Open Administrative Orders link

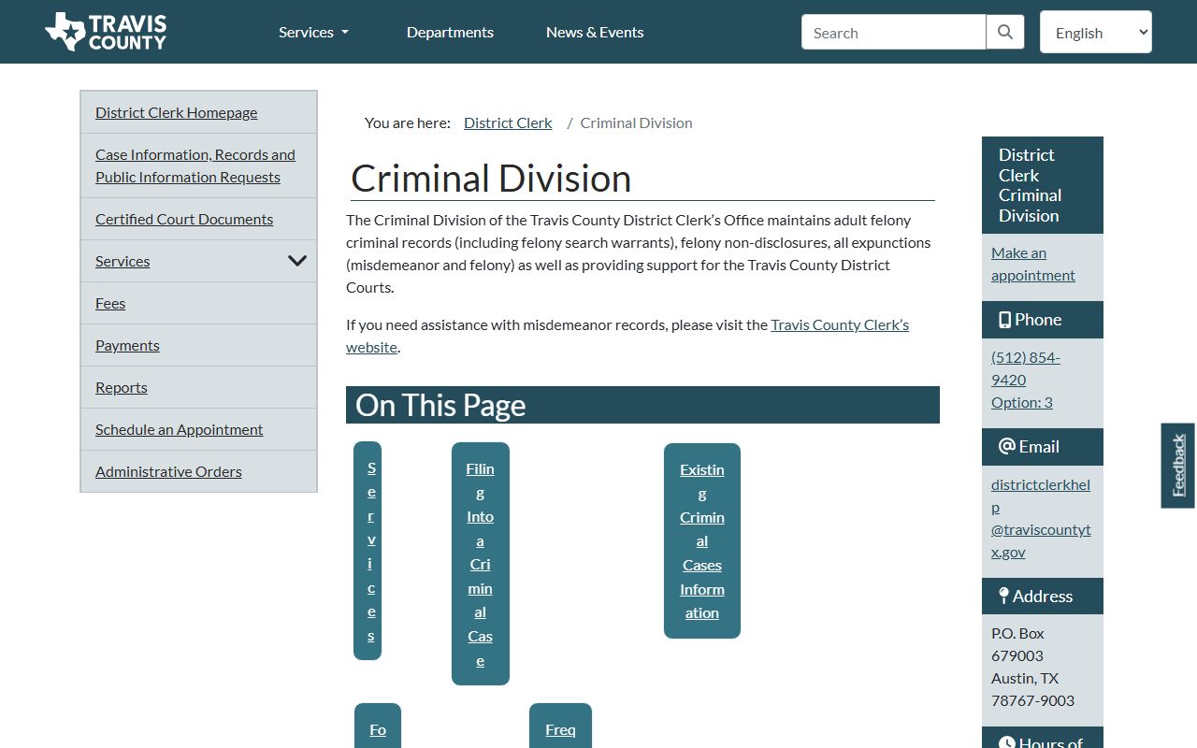[x=168, y=471]
